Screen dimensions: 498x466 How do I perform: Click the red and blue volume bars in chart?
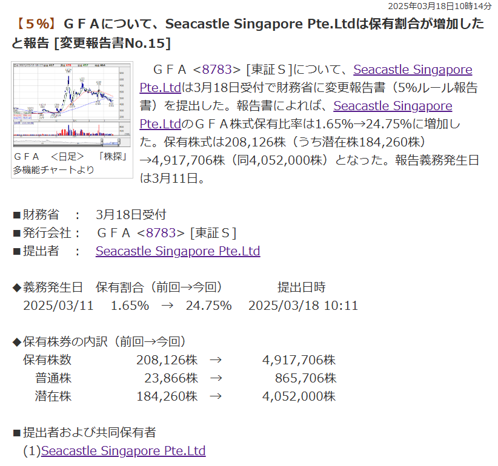coord(67,131)
